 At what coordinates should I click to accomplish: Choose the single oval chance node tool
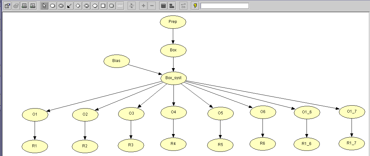[x=52, y=6]
